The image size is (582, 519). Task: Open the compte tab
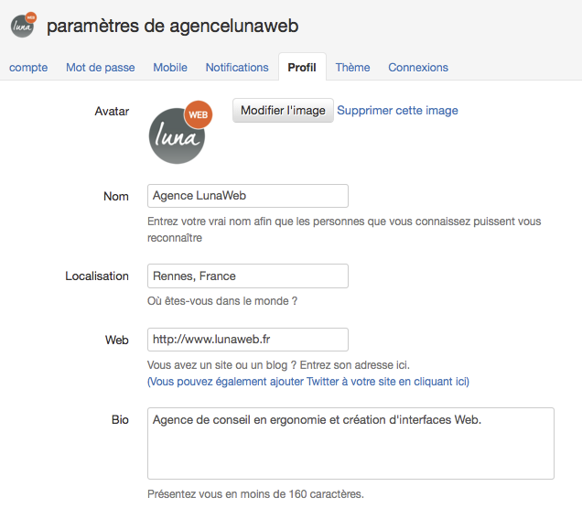point(28,68)
